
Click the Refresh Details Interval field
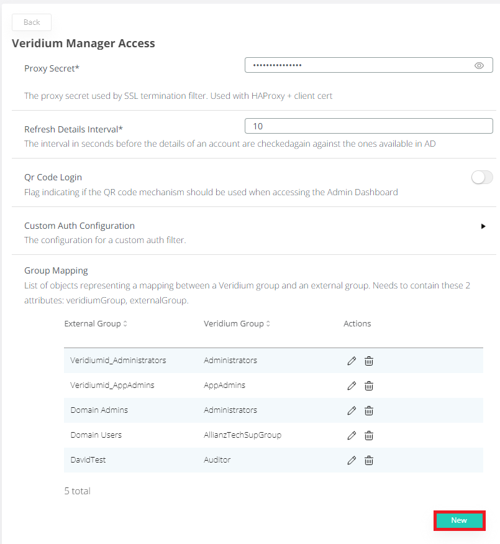click(x=368, y=126)
